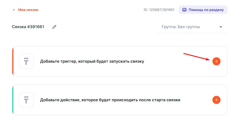This screenshot has height=131, width=244.
Task: Click the Добавьте триггер text
Action: pos(92,61)
